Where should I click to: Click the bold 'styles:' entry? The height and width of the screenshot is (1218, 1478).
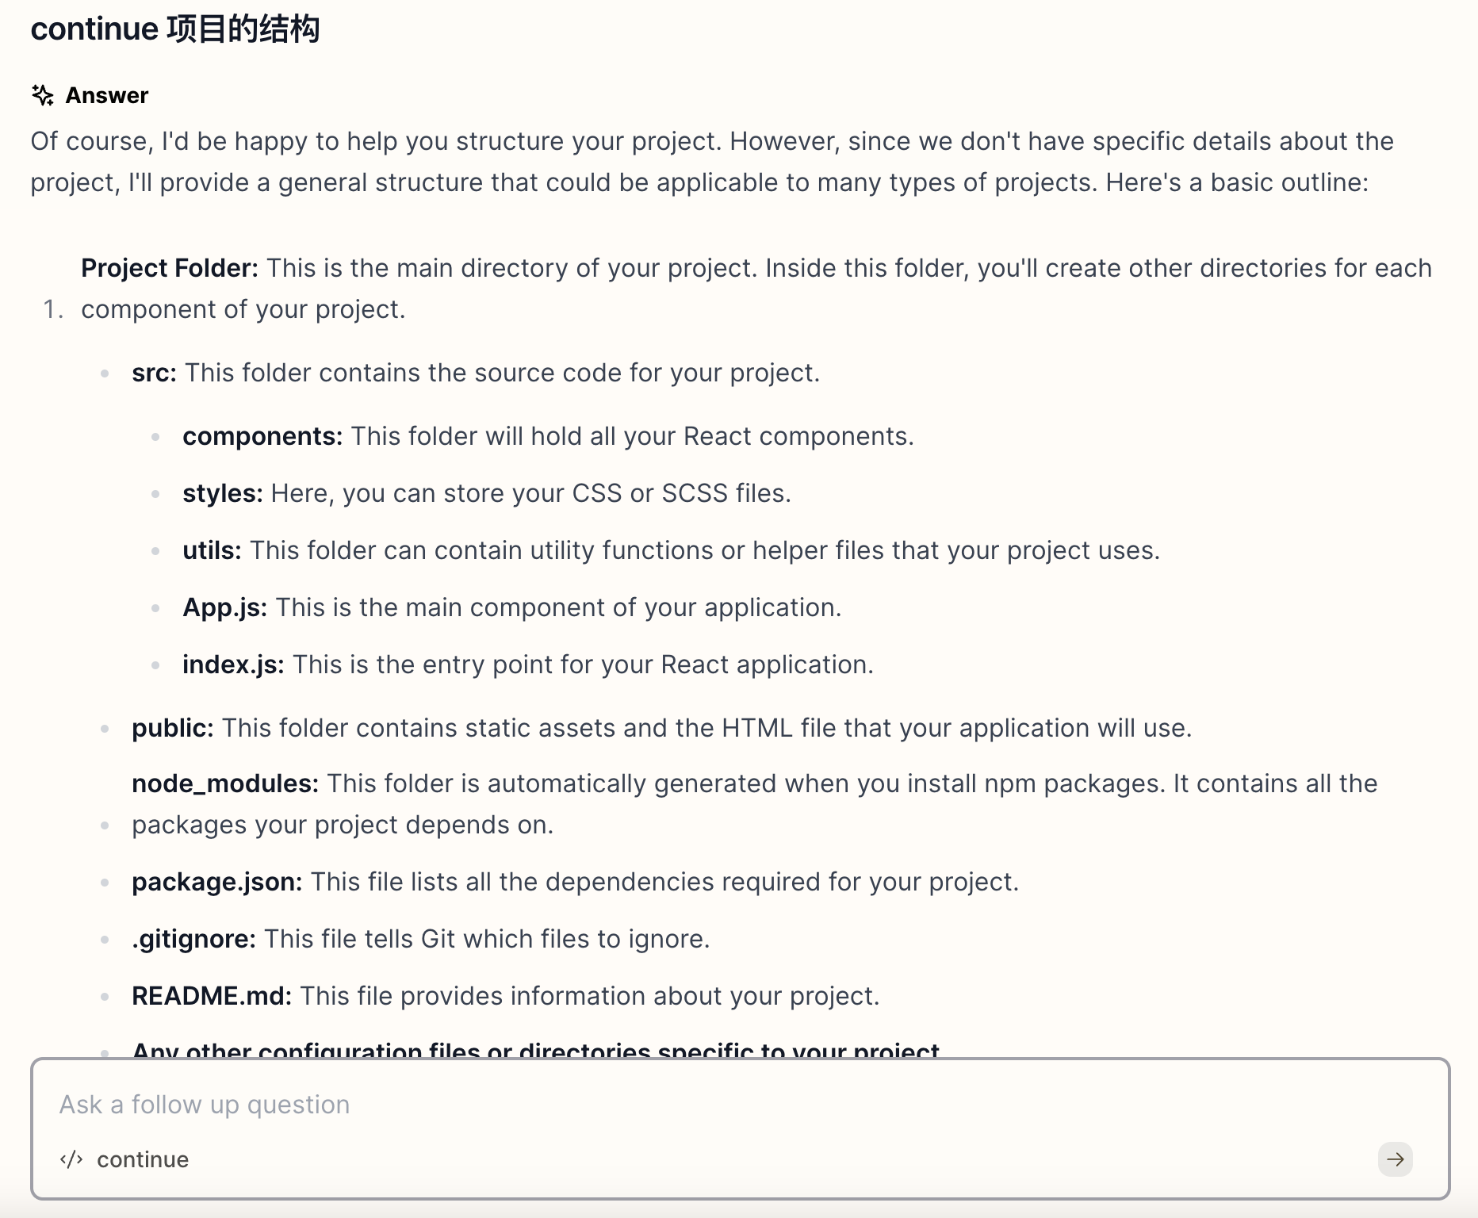click(223, 493)
